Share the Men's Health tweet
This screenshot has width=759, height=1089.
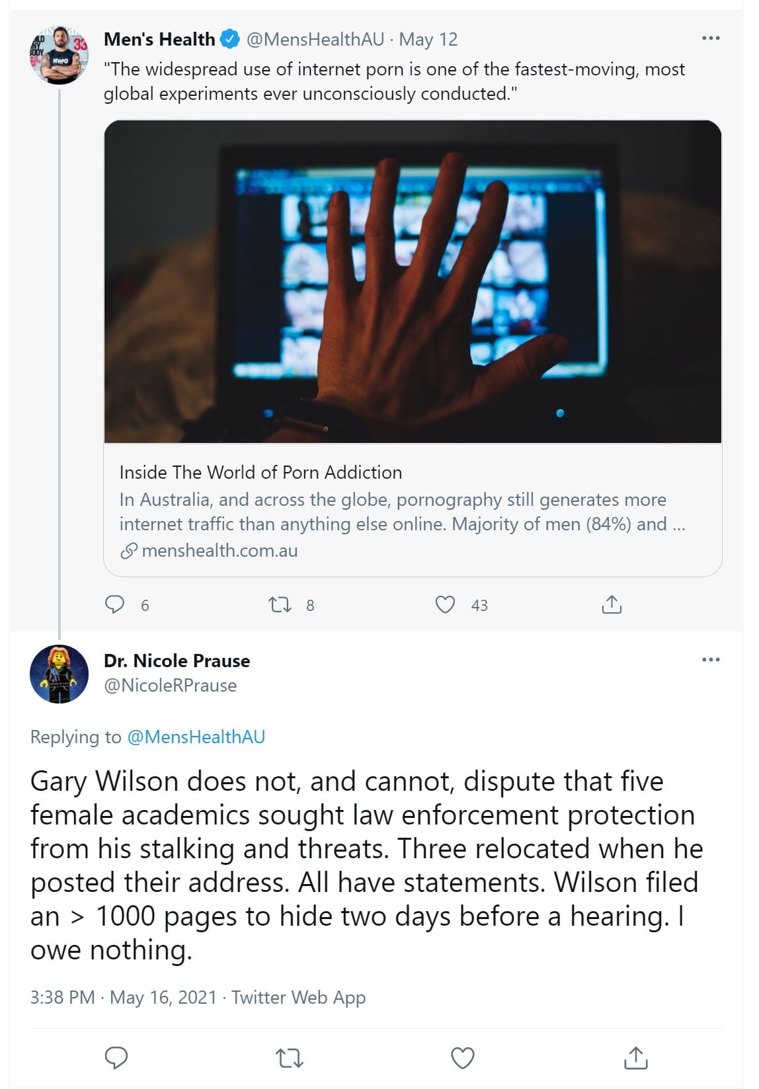pos(612,604)
